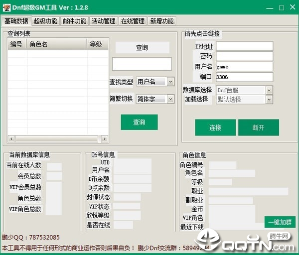Viewport: 299px width, 255px height.
Task: Switch to the 基础数据 tab
Action: pos(16,21)
